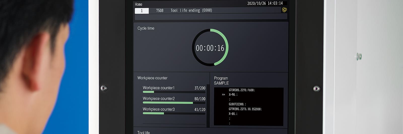Click the >> program cursor marker
Viewport: 403px width, 134px height.
pos(223,95)
